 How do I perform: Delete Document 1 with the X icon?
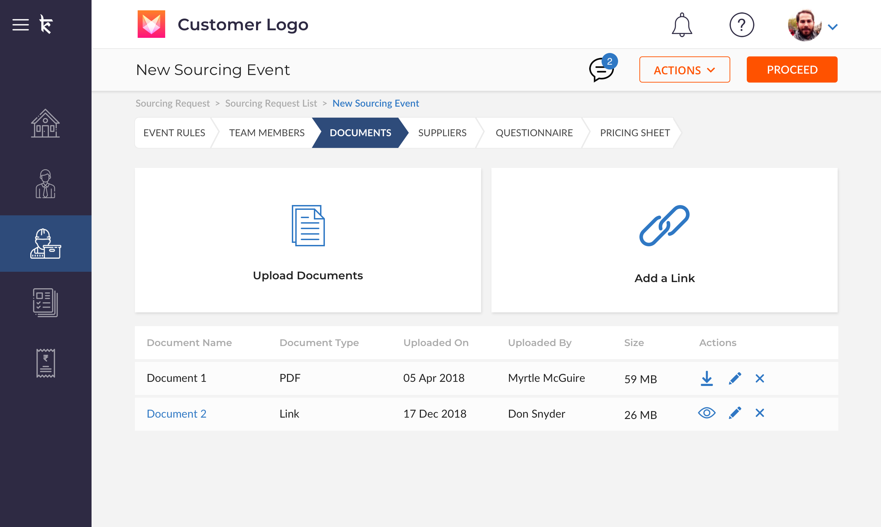coord(760,378)
